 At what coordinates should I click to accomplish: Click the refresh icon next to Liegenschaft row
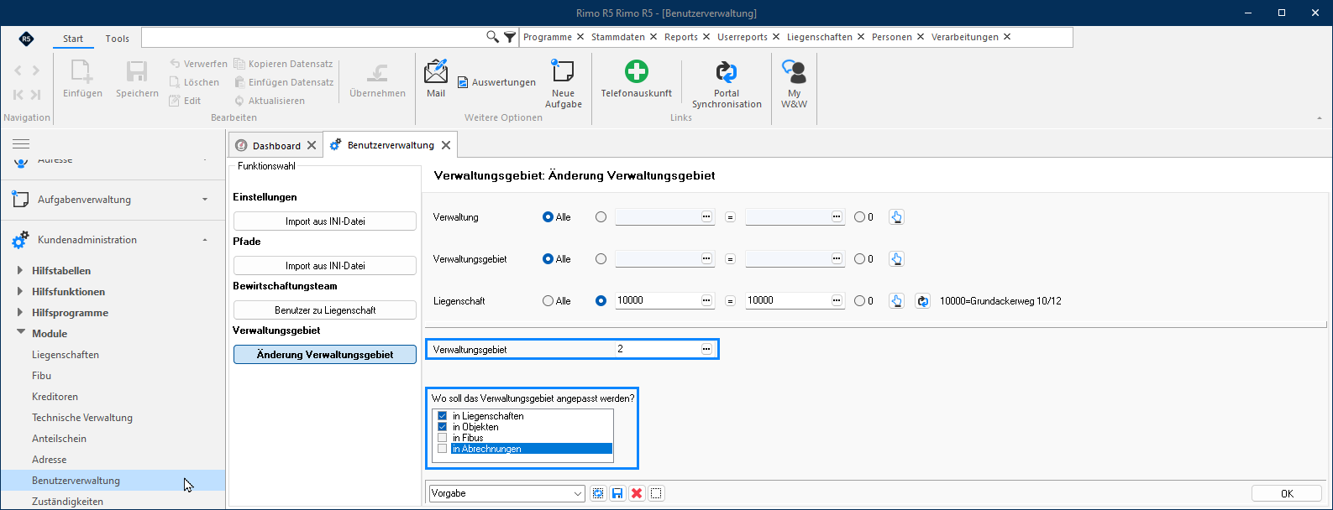[x=922, y=301]
